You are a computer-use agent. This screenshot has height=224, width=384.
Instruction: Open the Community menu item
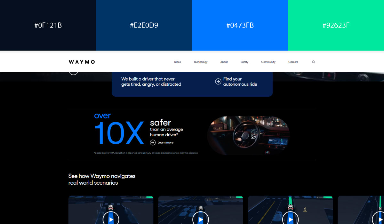tap(268, 62)
